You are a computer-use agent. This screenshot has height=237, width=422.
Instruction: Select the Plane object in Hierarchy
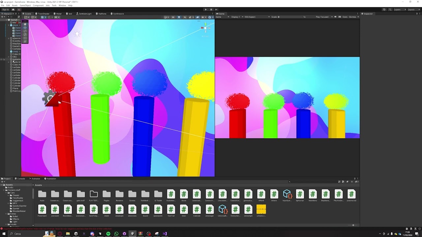[15, 89]
